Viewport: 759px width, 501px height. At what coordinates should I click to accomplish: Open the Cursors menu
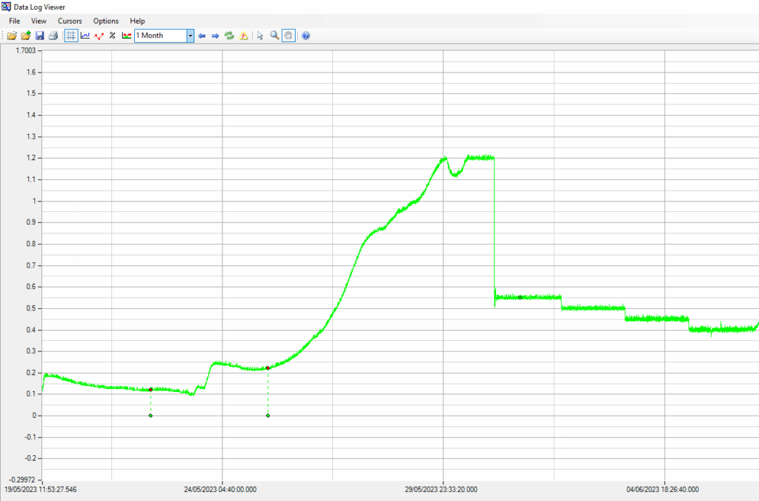[x=70, y=21]
